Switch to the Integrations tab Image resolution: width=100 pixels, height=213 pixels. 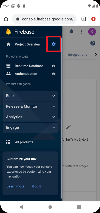pos(78,55)
